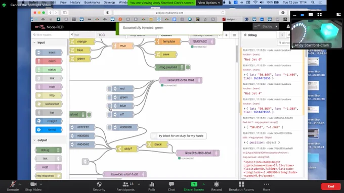Click the GlowOrb c755-f848 output node
Image resolution: width=344 pixels, height=193 pixels.
click(x=181, y=80)
